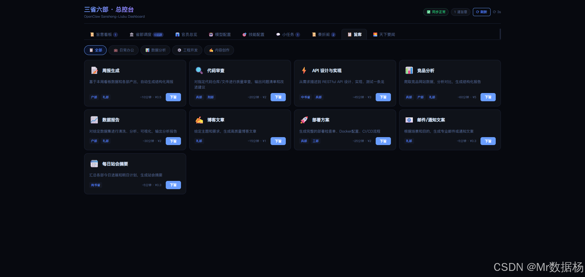Click the green check in 同步正常 badge

429,12
